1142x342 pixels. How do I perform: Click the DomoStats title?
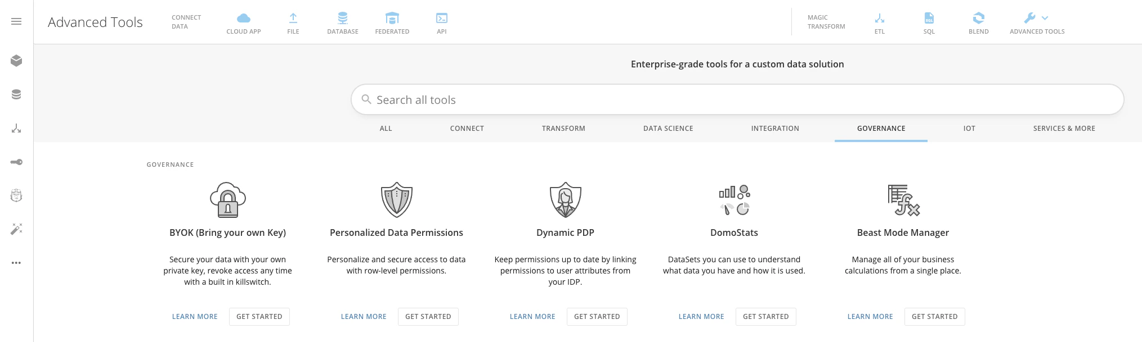(x=735, y=232)
